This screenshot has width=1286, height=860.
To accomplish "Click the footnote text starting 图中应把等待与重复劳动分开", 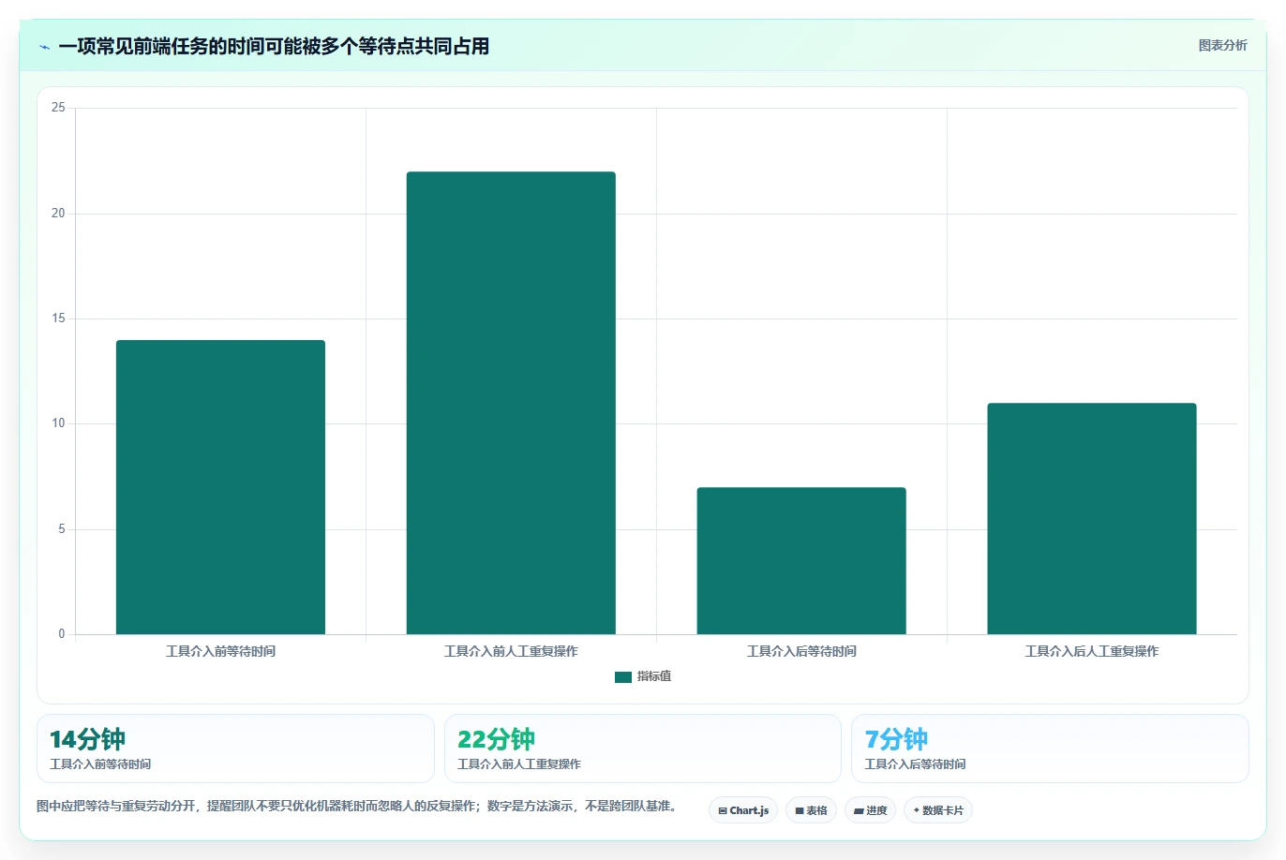I will coord(359,806).
